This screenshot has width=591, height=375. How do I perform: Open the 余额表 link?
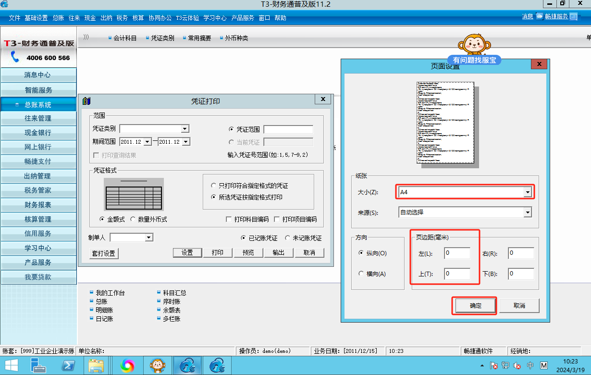172,310
